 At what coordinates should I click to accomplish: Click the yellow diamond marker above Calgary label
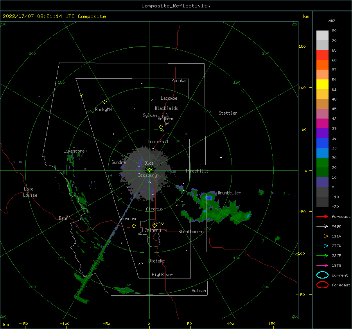pos(154,225)
